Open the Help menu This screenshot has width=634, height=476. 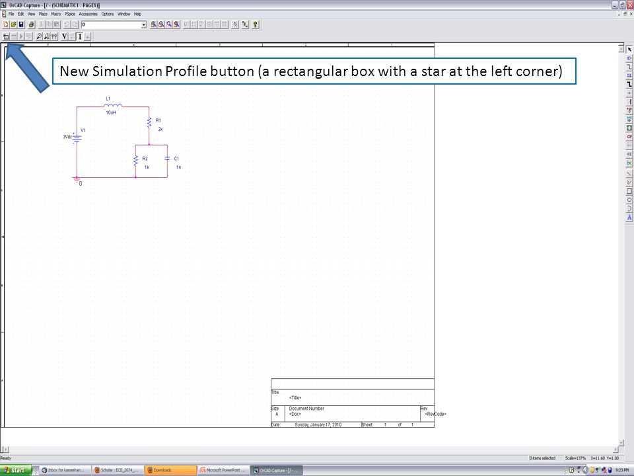click(x=137, y=14)
